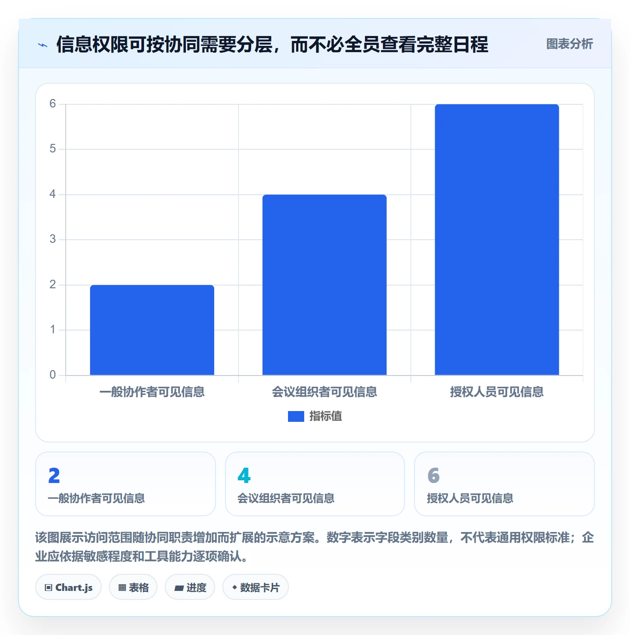Screen dimensions: 630x635
Task: Select the 会议组织者可见信息 bar in chart
Action: [324, 285]
